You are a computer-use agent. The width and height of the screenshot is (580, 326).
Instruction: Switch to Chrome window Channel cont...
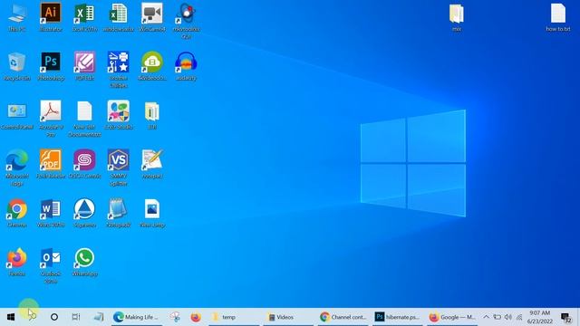point(343,317)
